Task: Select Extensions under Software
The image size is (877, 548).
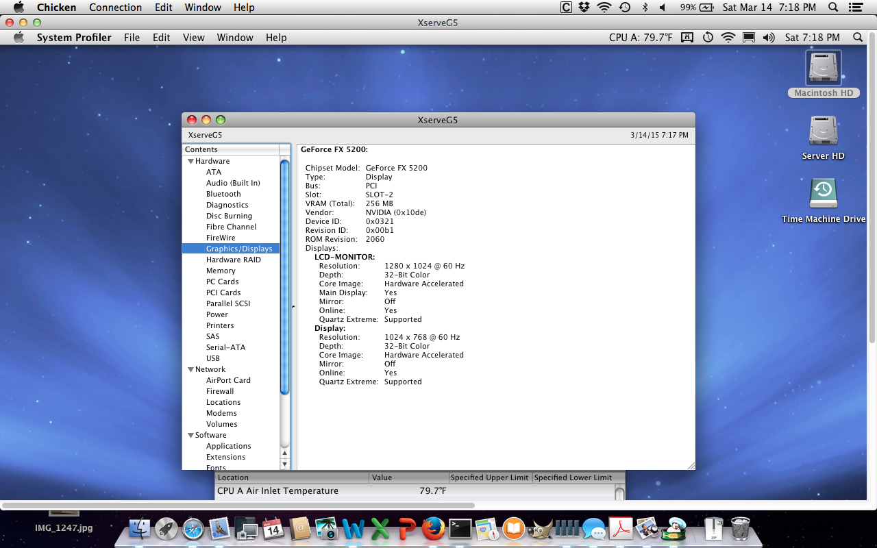Action: [225, 457]
